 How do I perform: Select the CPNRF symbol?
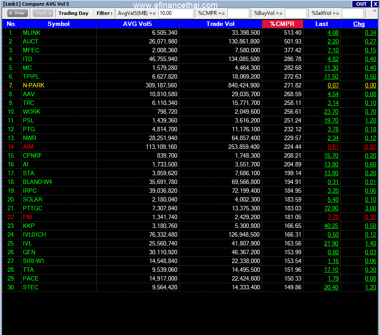coord(33,155)
